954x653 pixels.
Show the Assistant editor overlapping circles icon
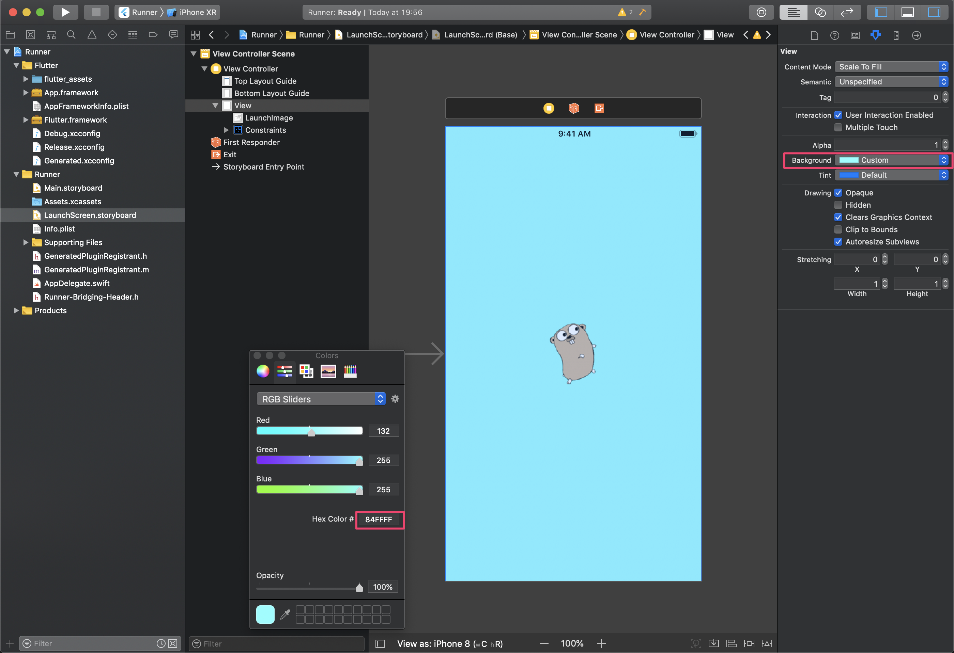pyautogui.click(x=820, y=12)
